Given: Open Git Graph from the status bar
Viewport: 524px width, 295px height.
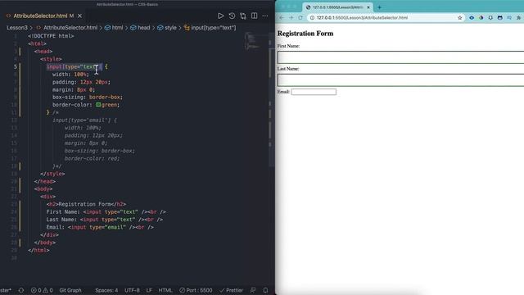Looking at the screenshot, I should [70, 290].
